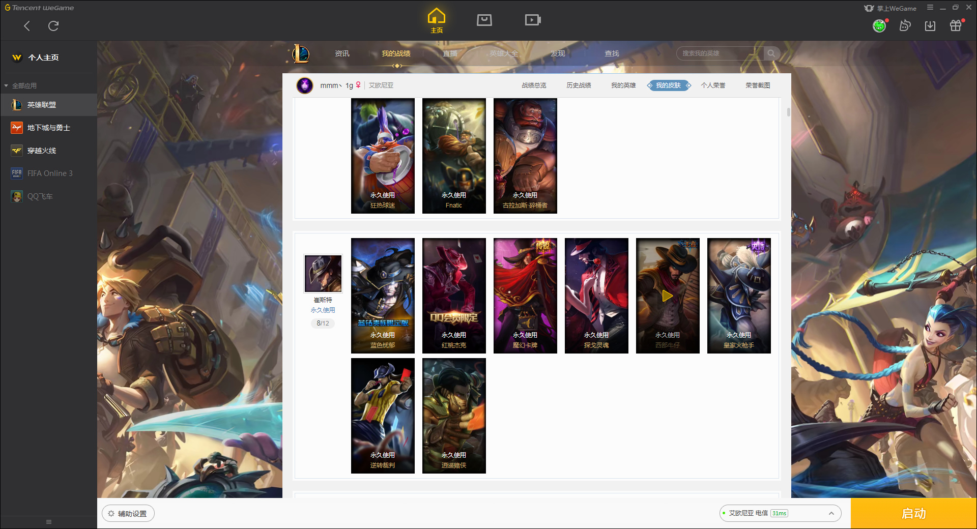Open the 主页 home icon
This screenshot has width=977, height=529.
pos(437,20)
